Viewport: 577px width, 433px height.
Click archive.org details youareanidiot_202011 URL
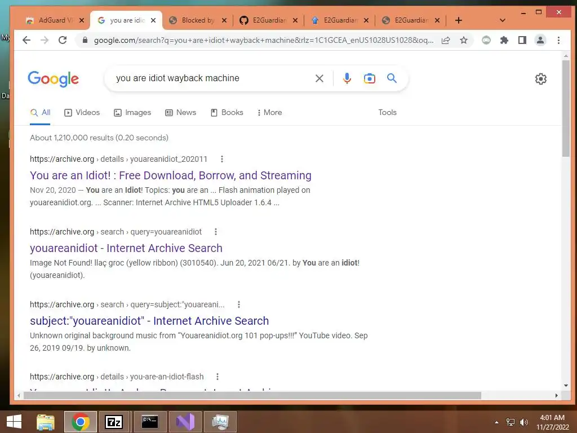coord(118,159)
